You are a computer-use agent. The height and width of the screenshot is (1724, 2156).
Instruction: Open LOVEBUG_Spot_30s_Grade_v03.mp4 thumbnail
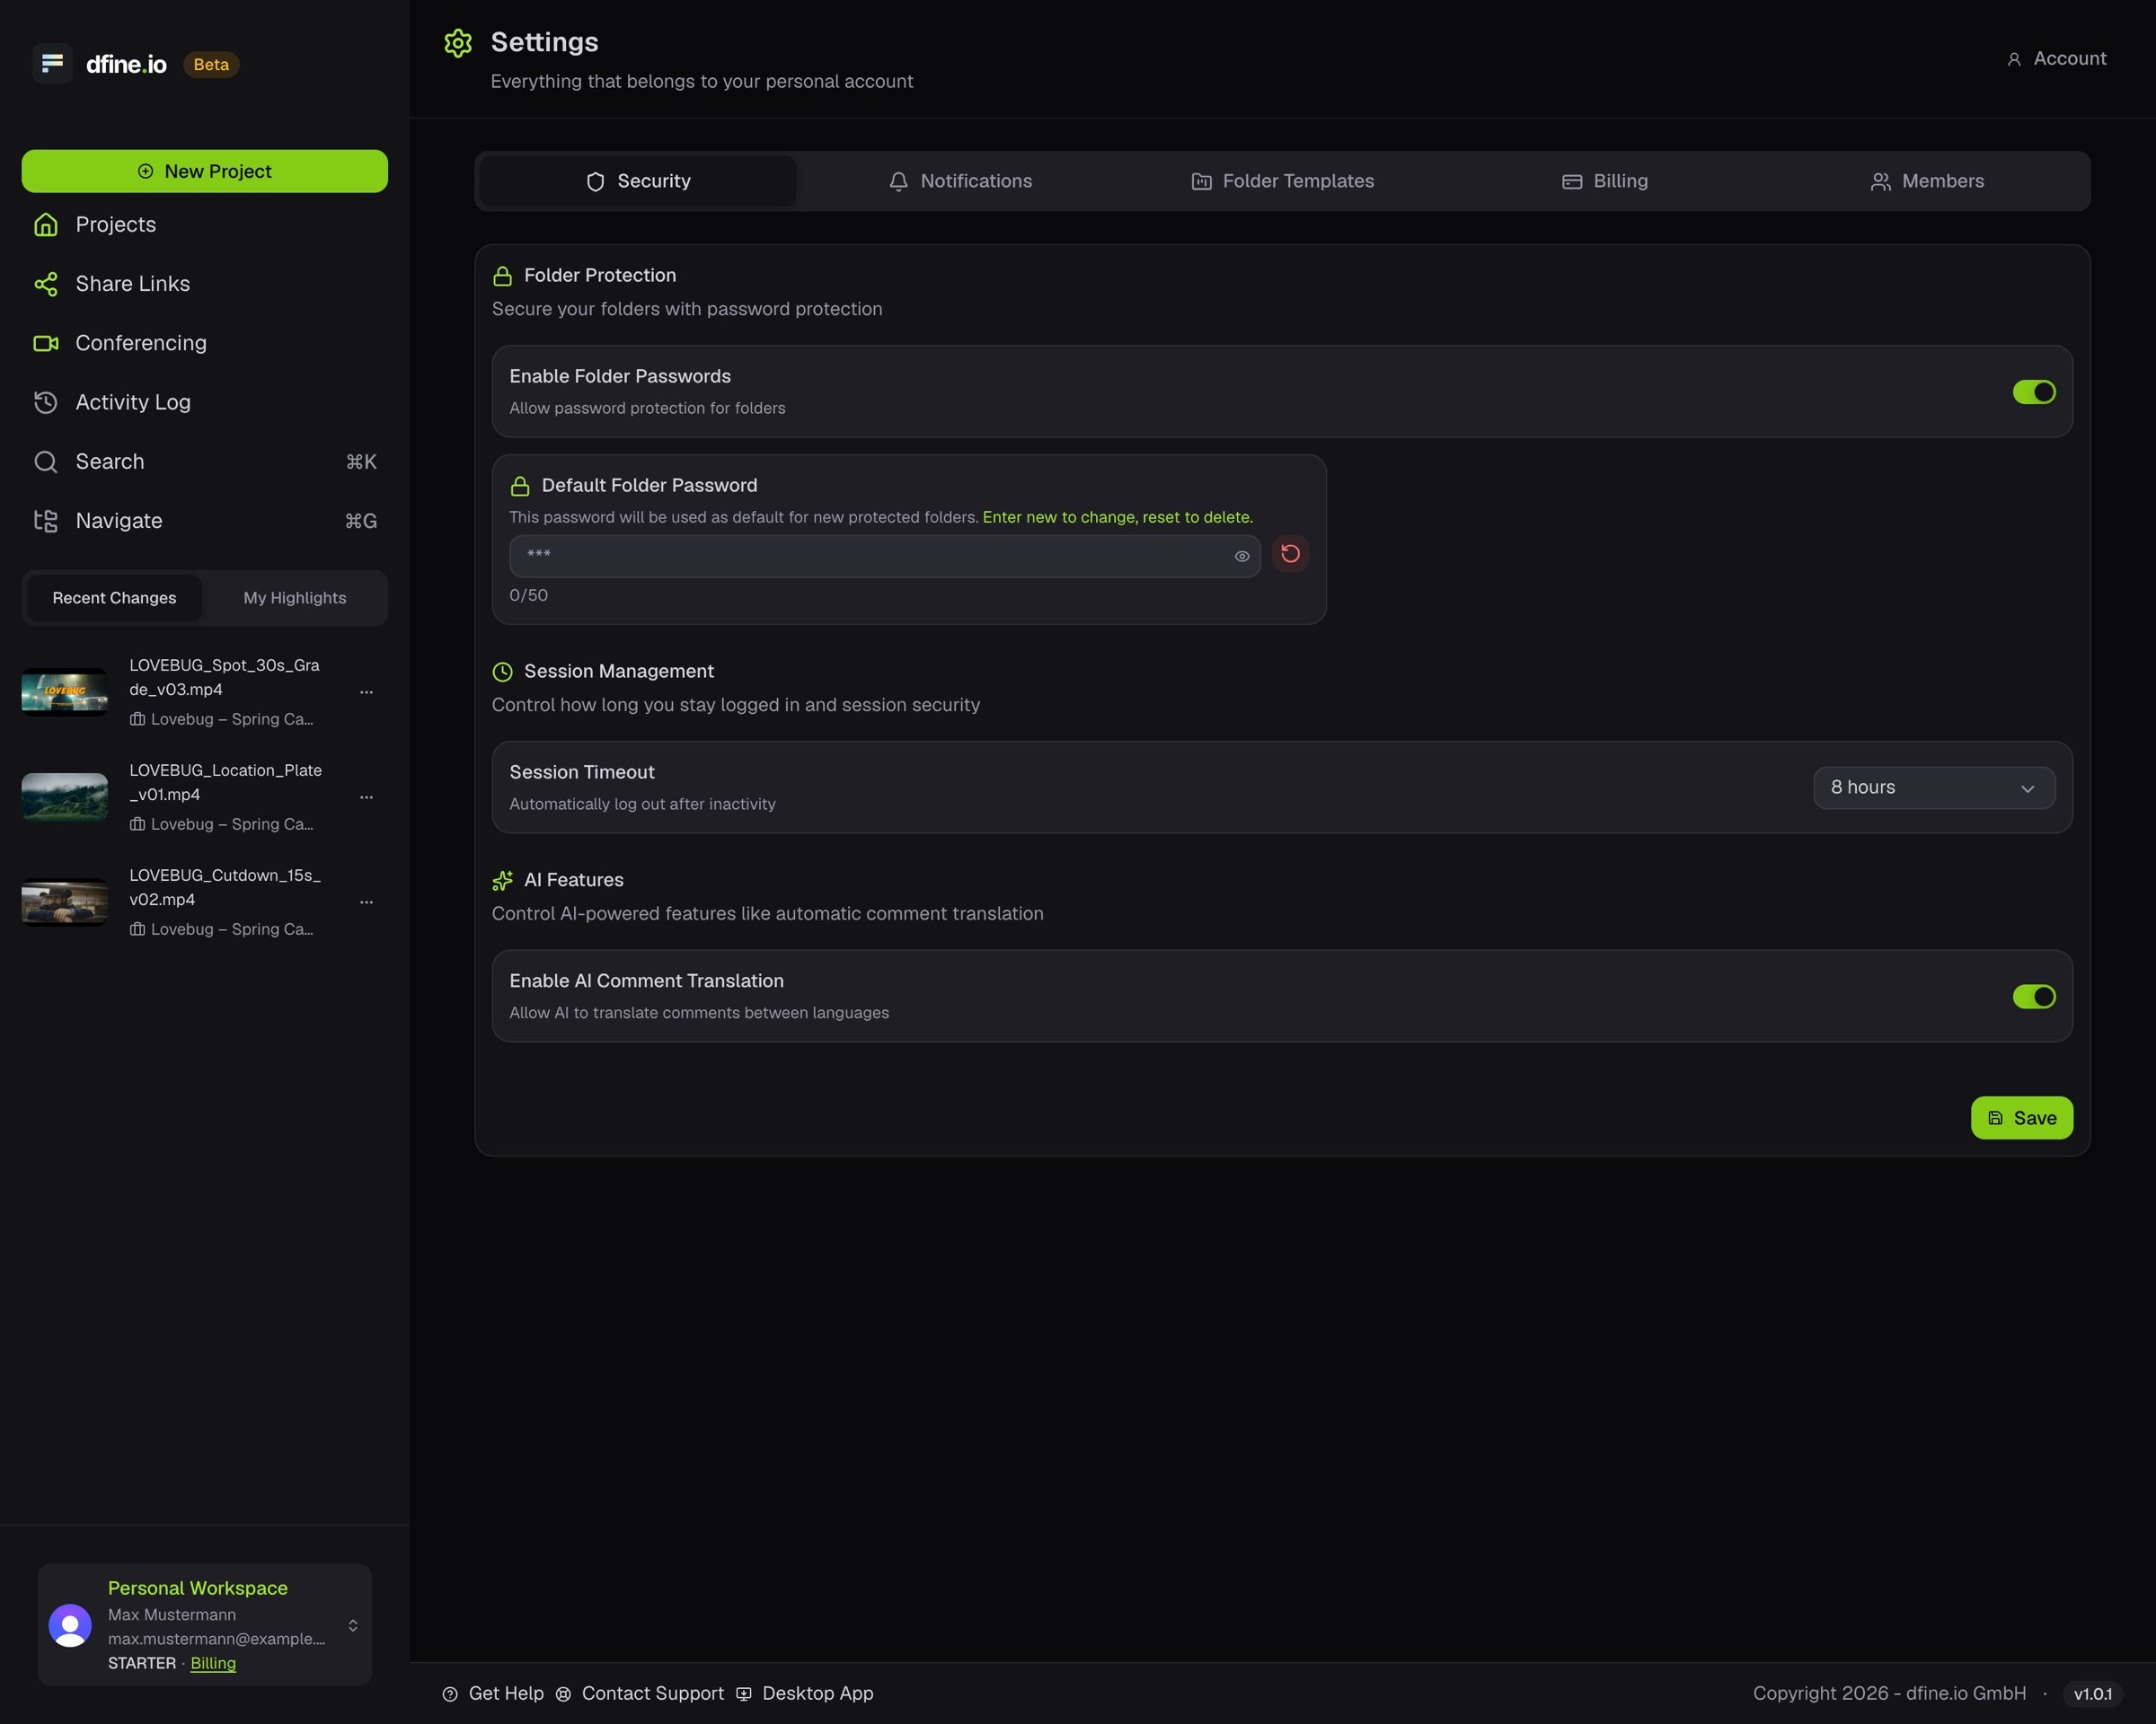click(x=65, y=691)
